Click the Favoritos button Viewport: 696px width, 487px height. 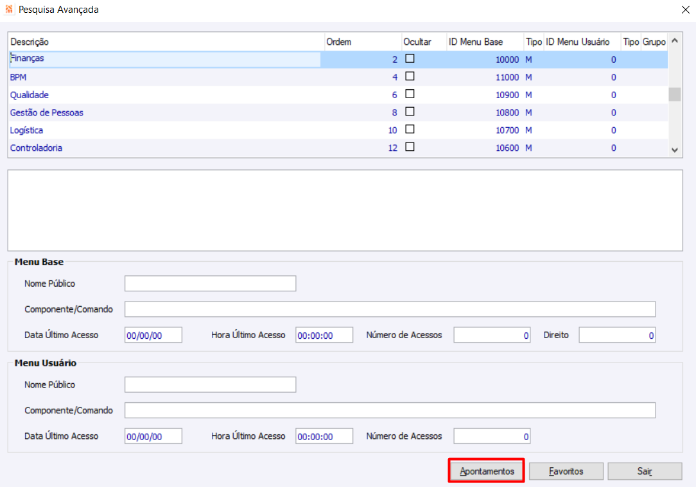[566, 471]
